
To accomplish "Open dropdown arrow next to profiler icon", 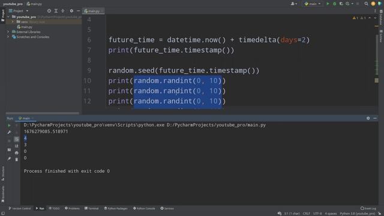I will (352, 4).
